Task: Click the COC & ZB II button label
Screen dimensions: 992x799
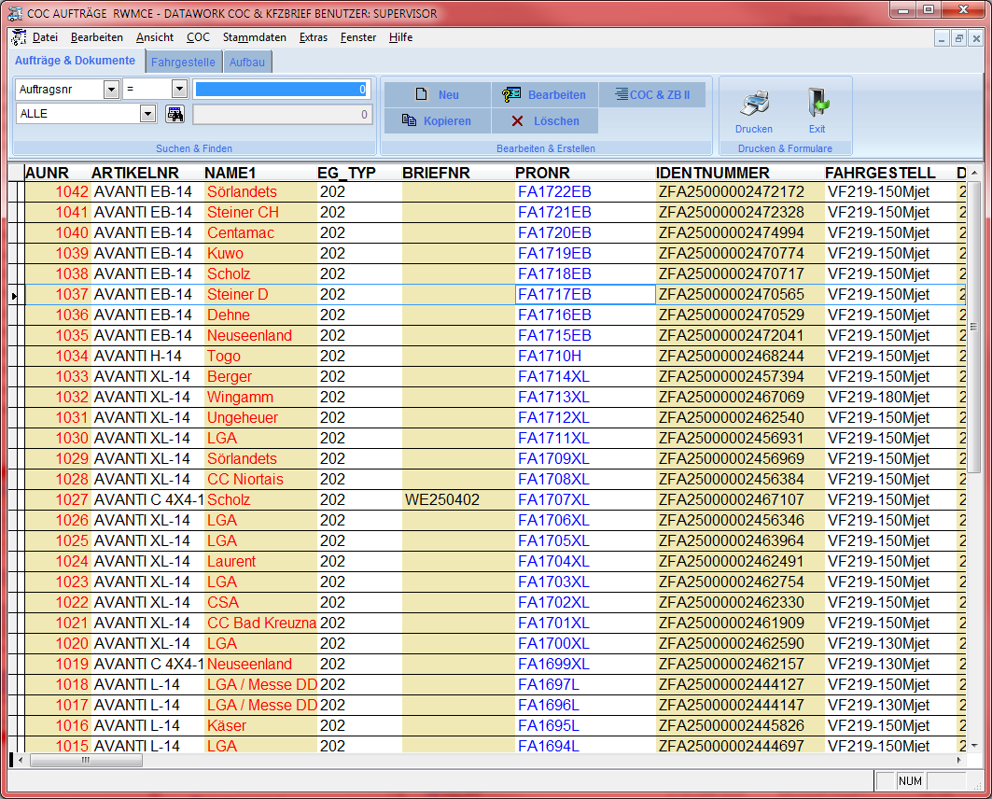Action: click(x=660, y=95)
